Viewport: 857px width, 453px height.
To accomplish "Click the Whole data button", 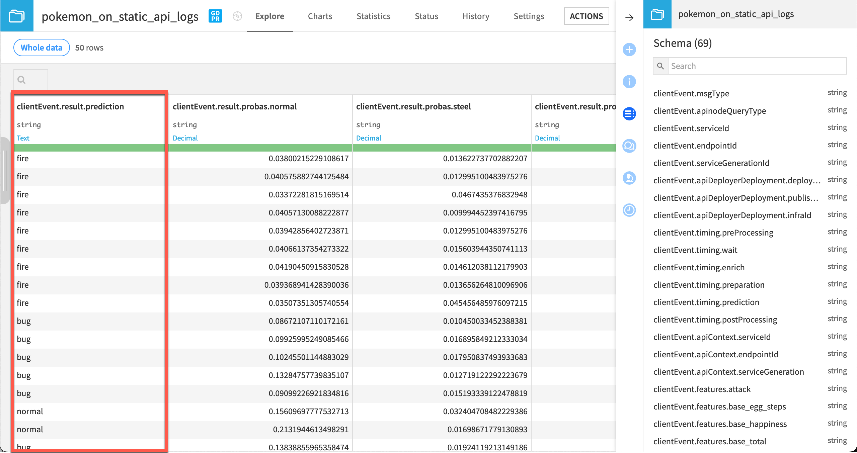I will coord(41,48).
